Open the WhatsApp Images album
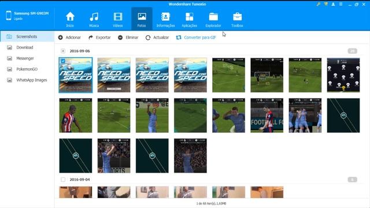Viewport: 370px width, 208px height. point(27,80)
